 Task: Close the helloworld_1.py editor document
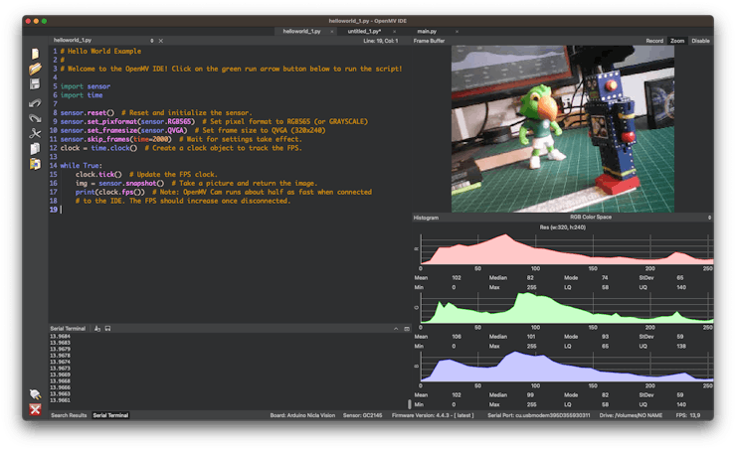[x=161, y=41]
